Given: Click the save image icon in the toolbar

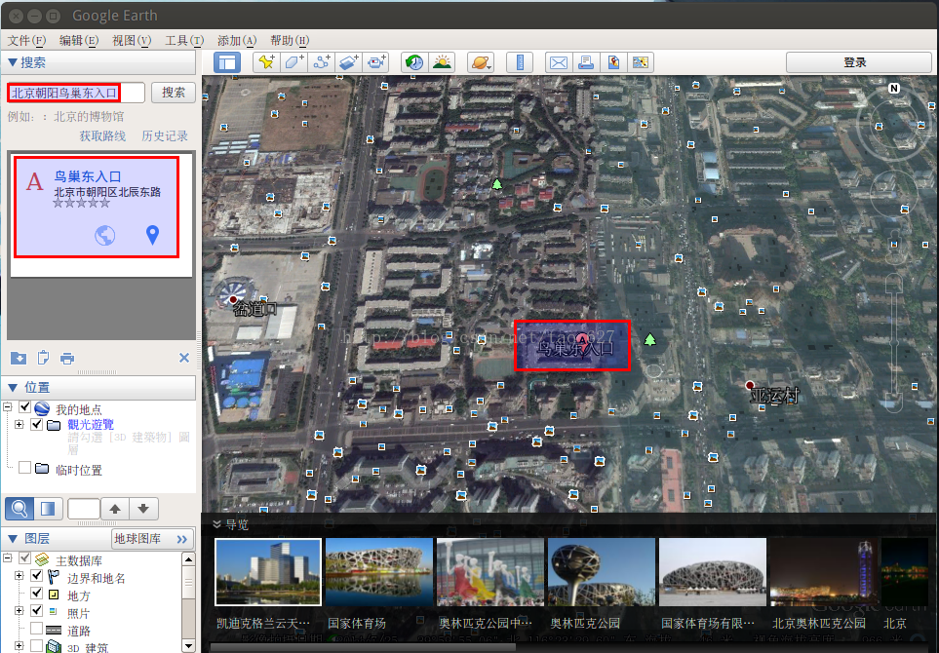Looking at the screenshot, I should coord(641,62).
